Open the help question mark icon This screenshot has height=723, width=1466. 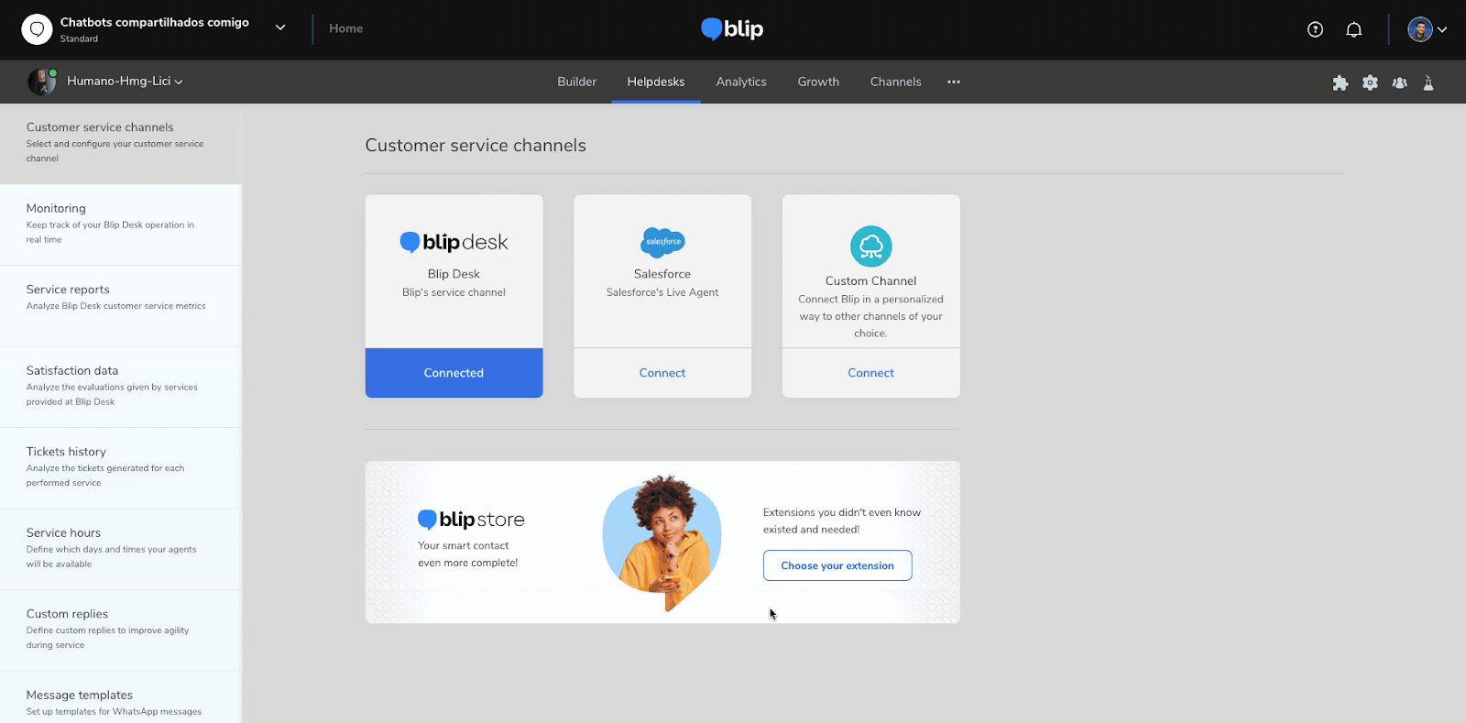pos(1315,29)
